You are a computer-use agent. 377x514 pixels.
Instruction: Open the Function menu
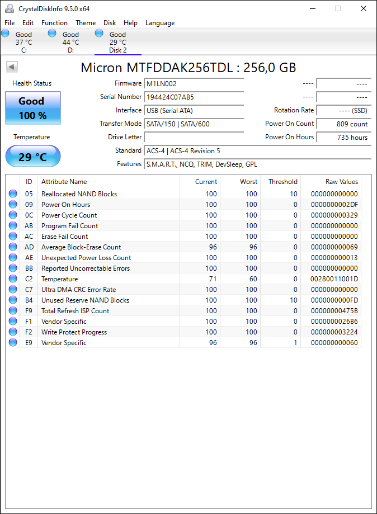pos(54,22)
